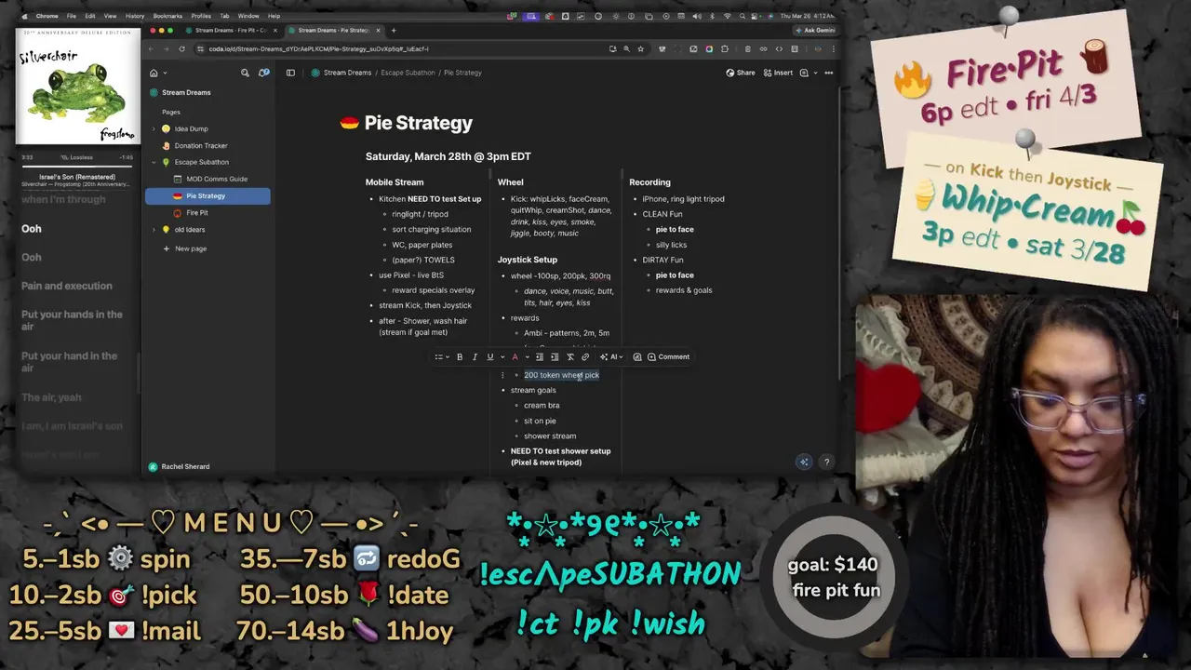
Task: Open the Help menu in menu bar
Action: tap(274, 16)
